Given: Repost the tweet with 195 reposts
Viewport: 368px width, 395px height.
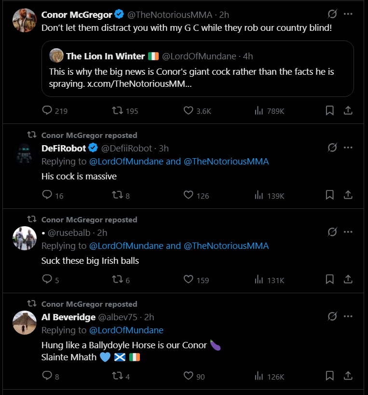Looking at the screenshot, I should pyautogui.click(x=117, y=110).
